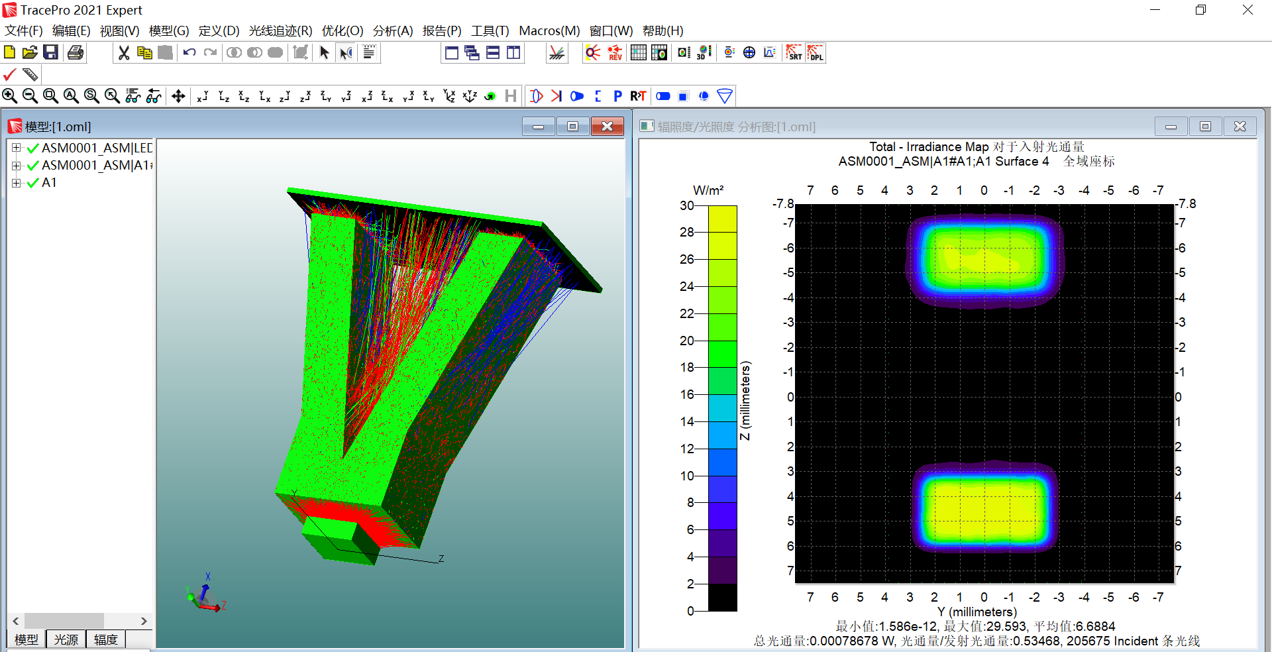Switch to the 辐度 tab

[x=106, y=639]
